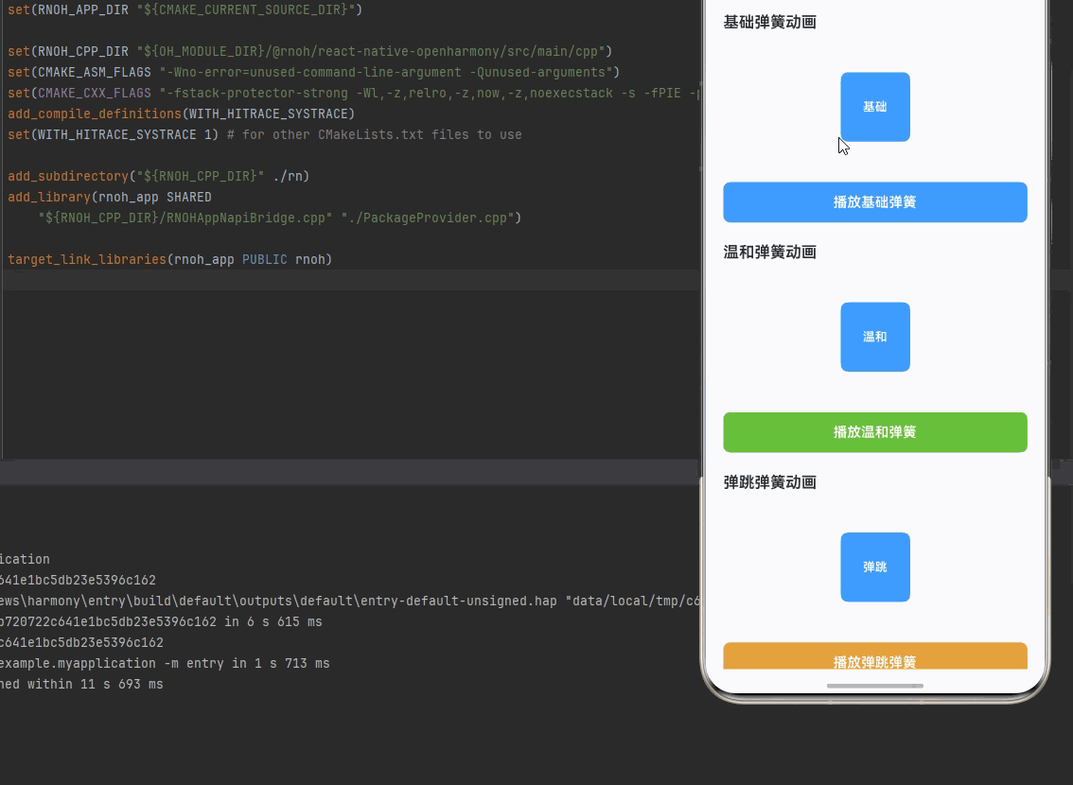The width and height of the screenshot is (1073, 785).
Task: Click the RNOHAppNapiBridge.cpp source line
Action: point(279,218)
